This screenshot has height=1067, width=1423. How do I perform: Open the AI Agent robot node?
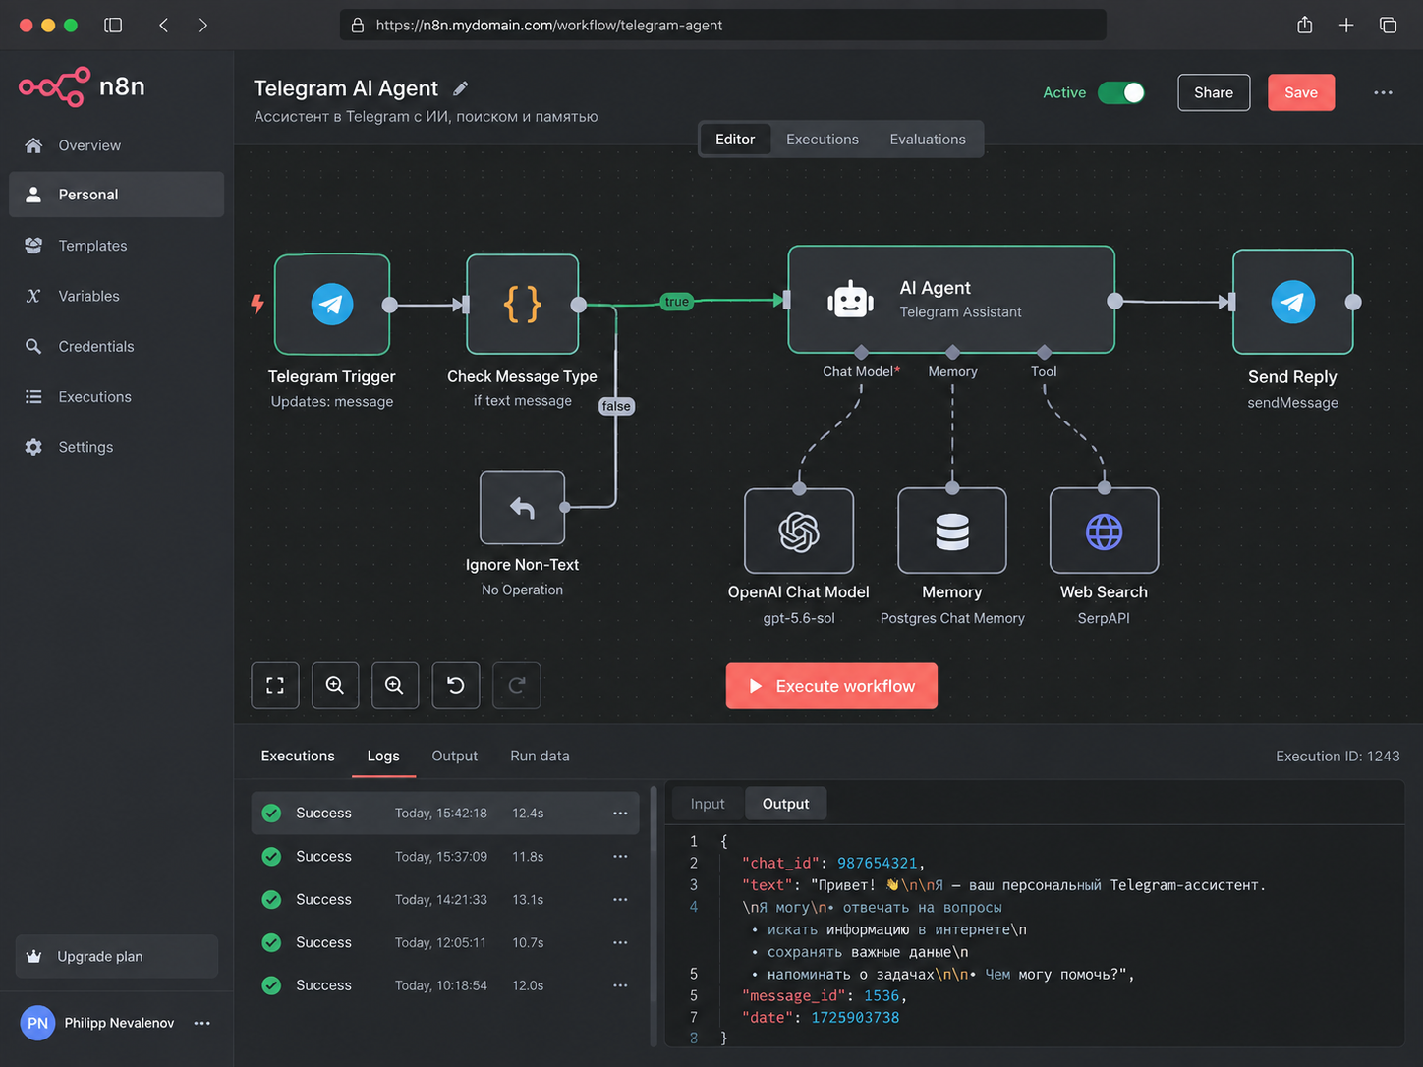951,300
